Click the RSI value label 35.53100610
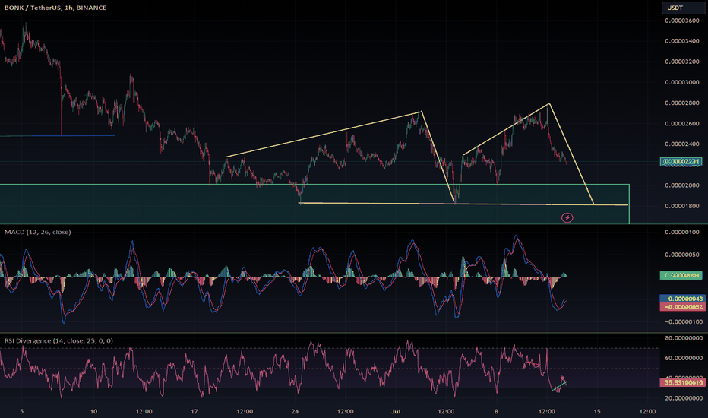This screenshot has height=418, width=708. [682, 382]
